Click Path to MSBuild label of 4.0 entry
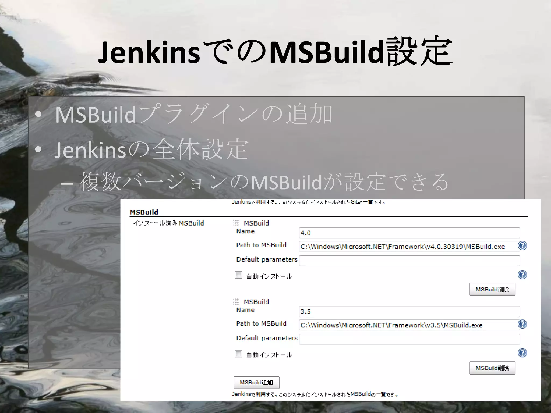 click(x=261, y=245)
